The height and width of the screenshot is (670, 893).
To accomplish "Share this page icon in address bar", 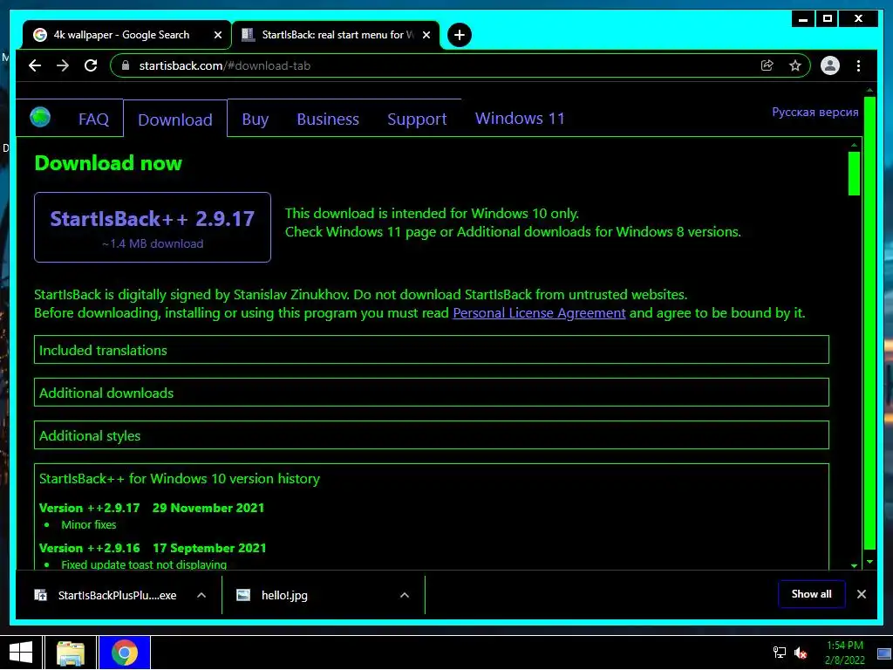I will coord(767,65).
